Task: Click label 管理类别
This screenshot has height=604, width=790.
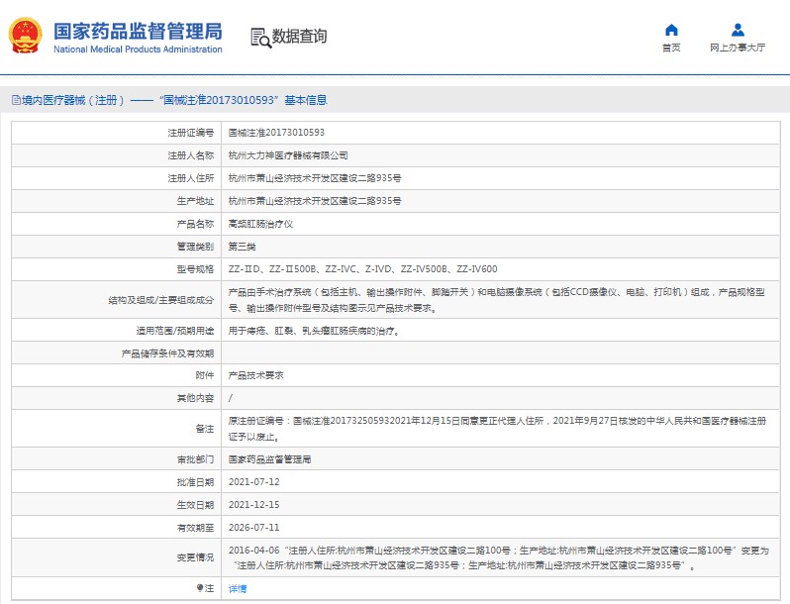Action: coord(195,247)
